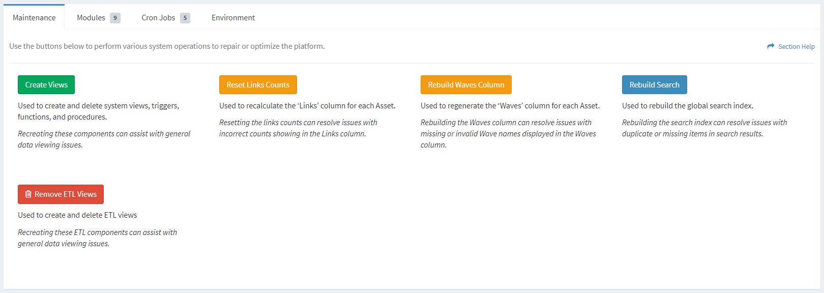The image size is (824, 293).
Task: Click the arrow icon next to Section Help
Action: click(770, 46)
